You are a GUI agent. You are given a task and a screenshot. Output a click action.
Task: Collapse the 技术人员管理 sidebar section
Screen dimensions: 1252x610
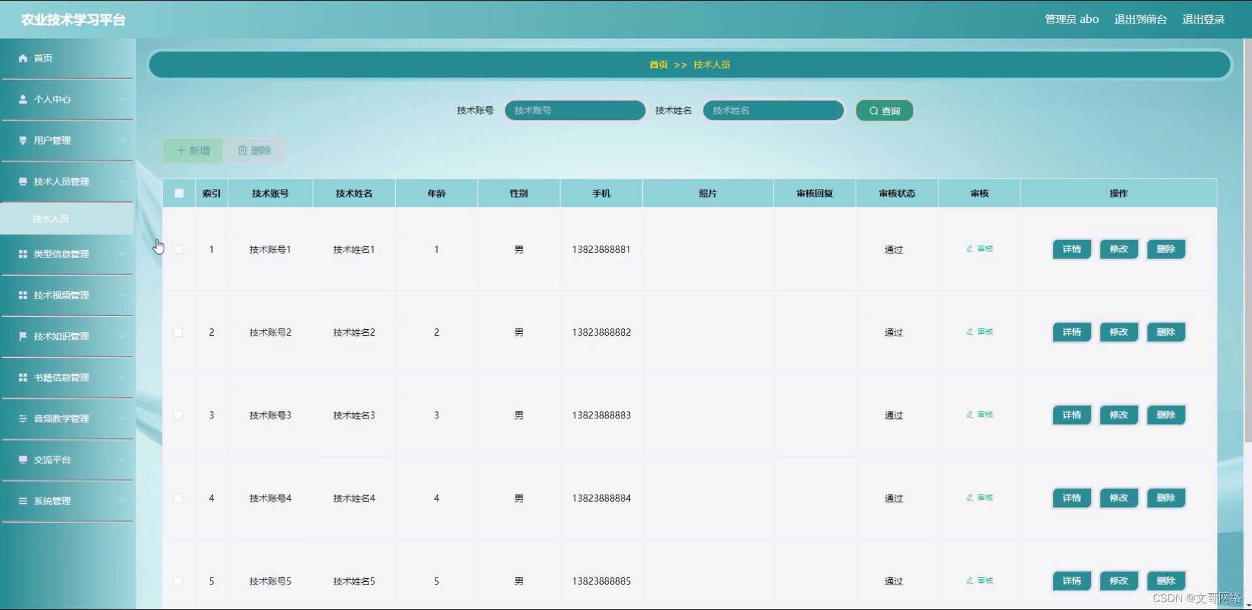(x=123, y=182)
